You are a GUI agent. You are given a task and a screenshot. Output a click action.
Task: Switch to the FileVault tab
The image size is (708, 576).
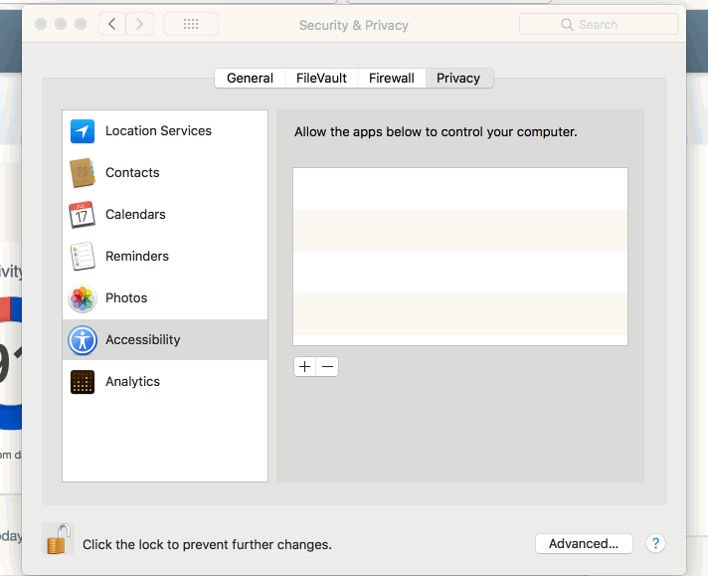(321, 79)
